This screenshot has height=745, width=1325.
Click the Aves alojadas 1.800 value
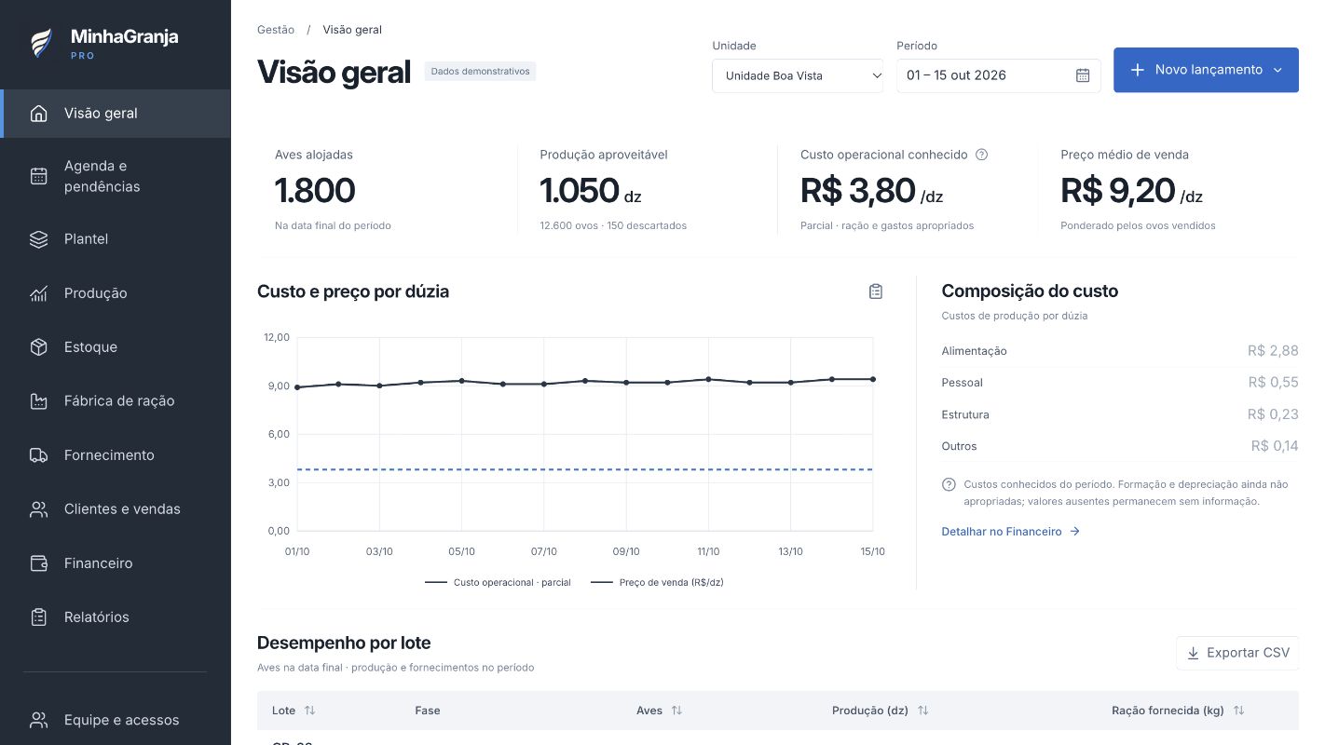click(315, 191)
